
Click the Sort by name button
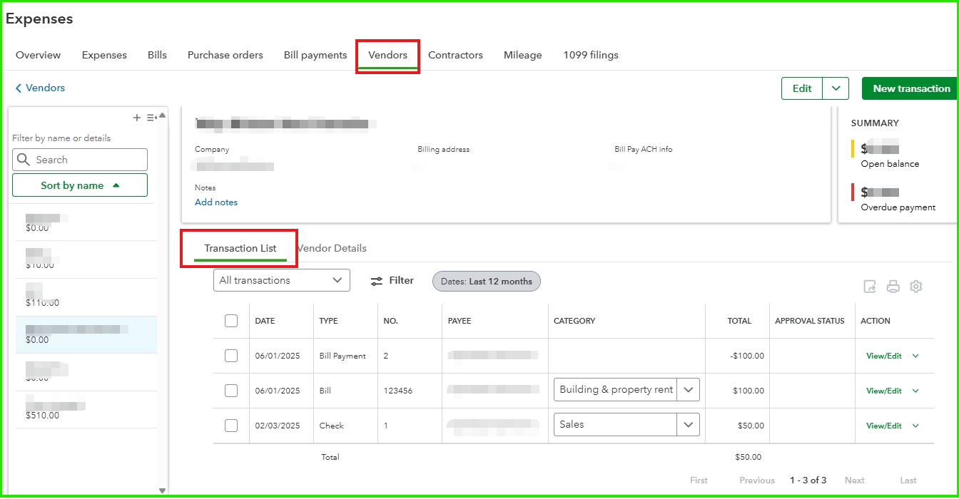click(80, 185)
